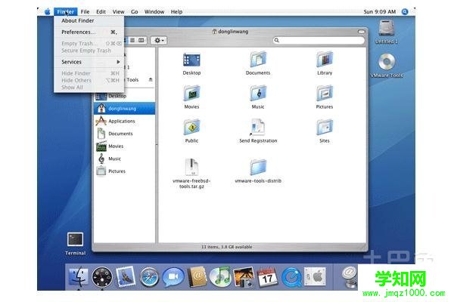Switch Finder window to column view
The width and height of the screenshot is (454, 302).
[141, 40]
